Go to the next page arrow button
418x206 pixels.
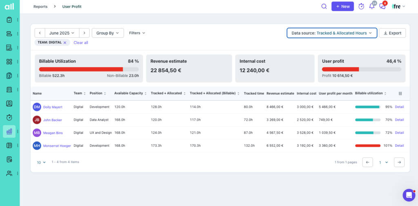click(x=399, y=162)
